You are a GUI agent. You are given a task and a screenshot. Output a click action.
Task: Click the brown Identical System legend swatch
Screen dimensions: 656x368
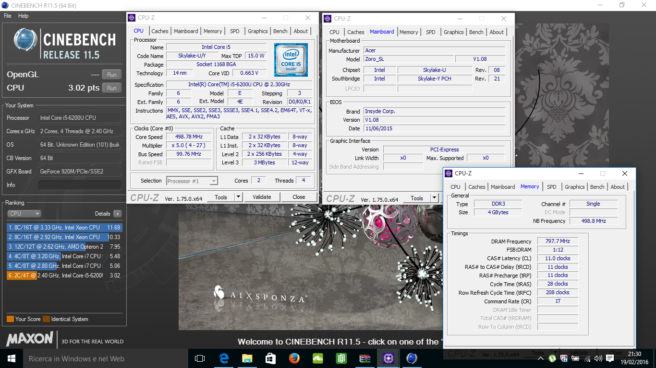[46, 319]
